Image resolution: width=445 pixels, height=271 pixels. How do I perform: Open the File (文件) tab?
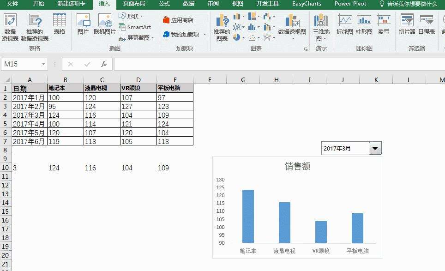point(12,4)
